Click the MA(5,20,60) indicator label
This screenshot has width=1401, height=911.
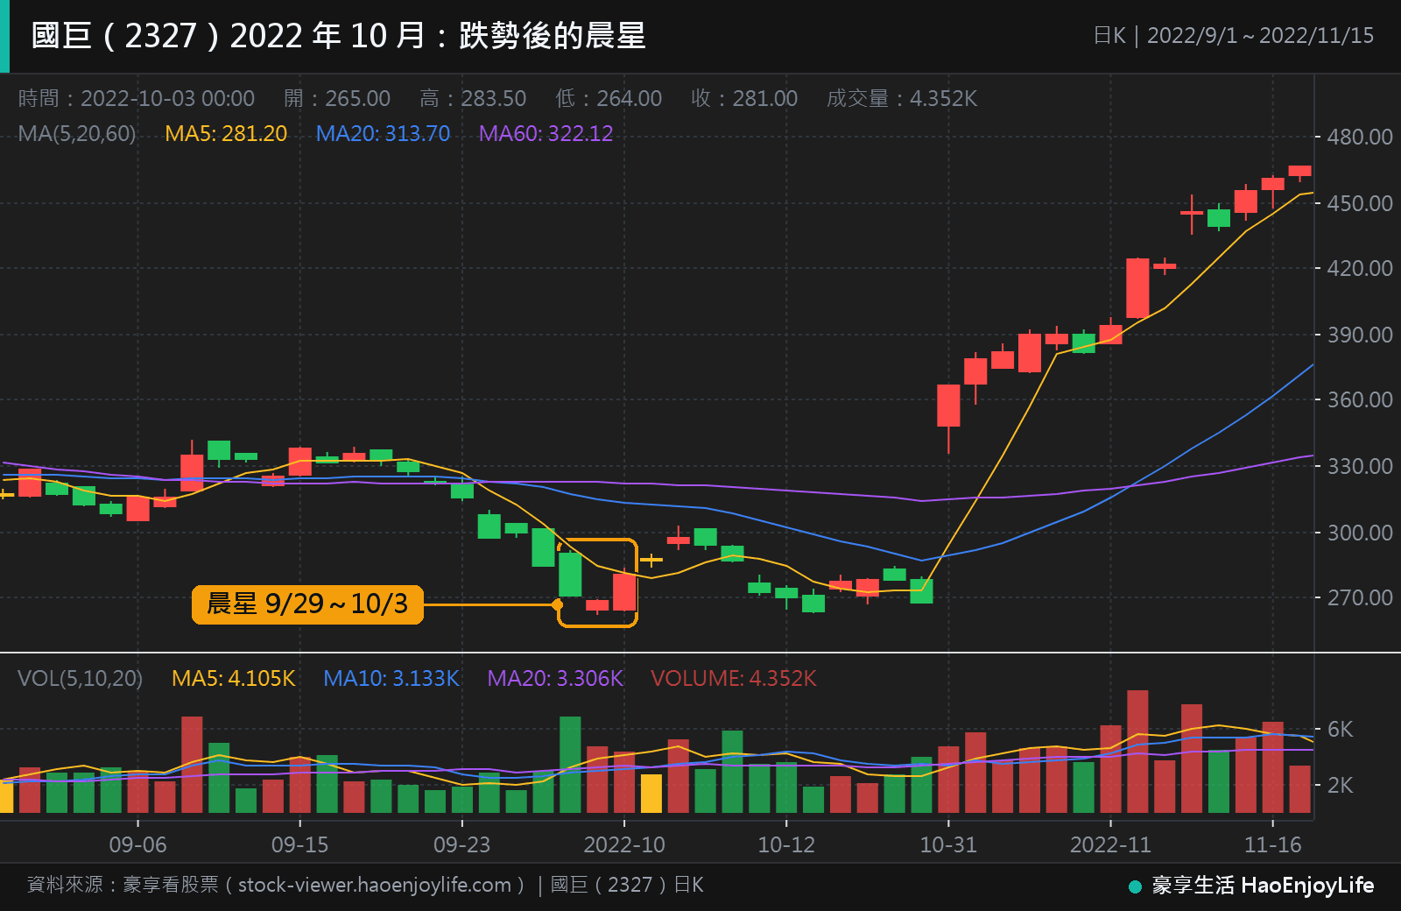pyautogui.click(x=77, y=133)
